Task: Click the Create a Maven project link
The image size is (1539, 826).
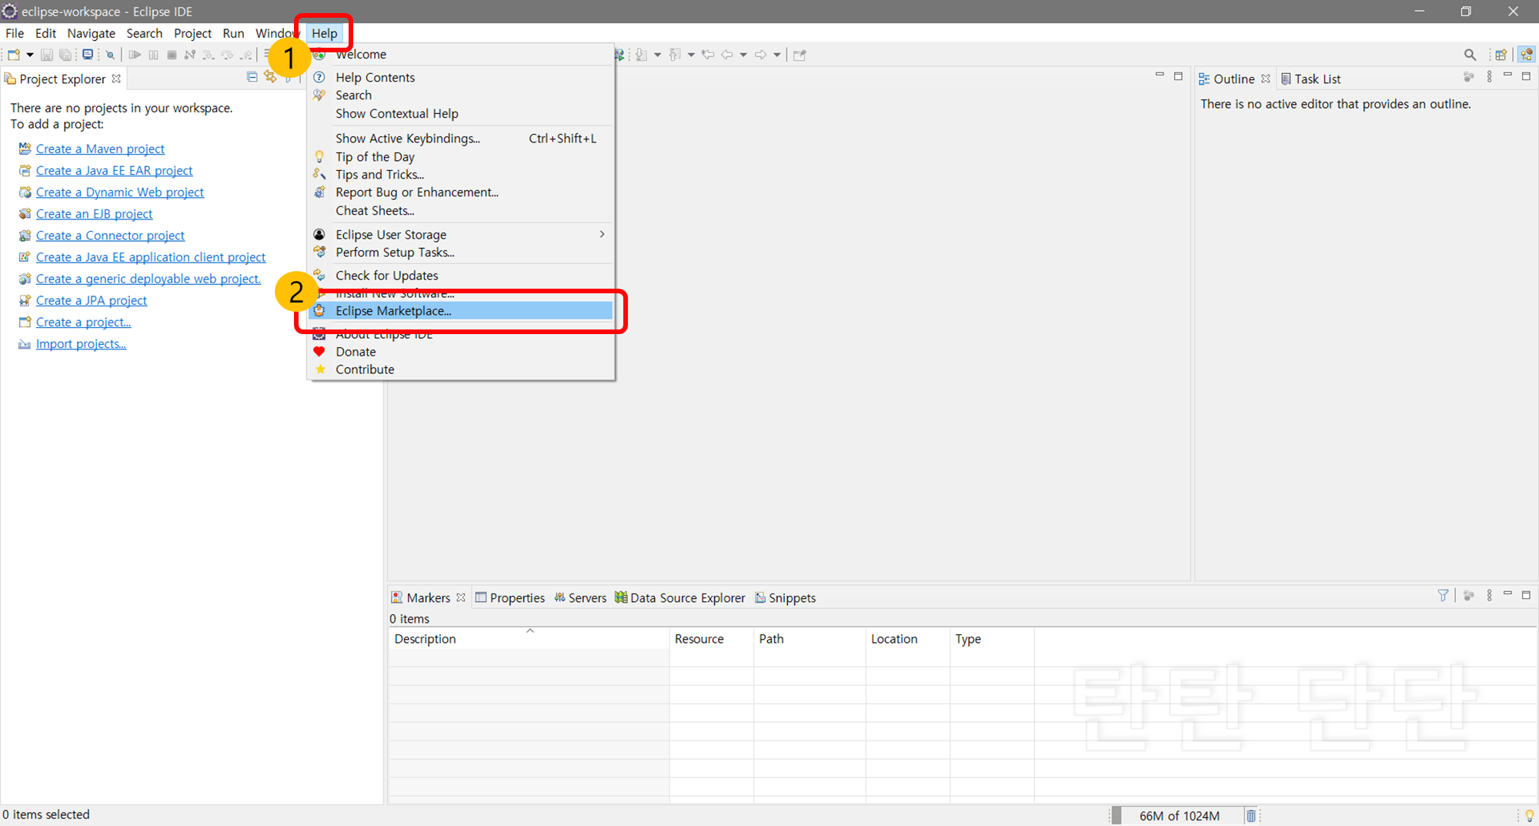Action: click(100, 149)
